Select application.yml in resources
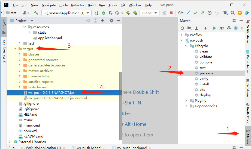 tap(50, 38)
